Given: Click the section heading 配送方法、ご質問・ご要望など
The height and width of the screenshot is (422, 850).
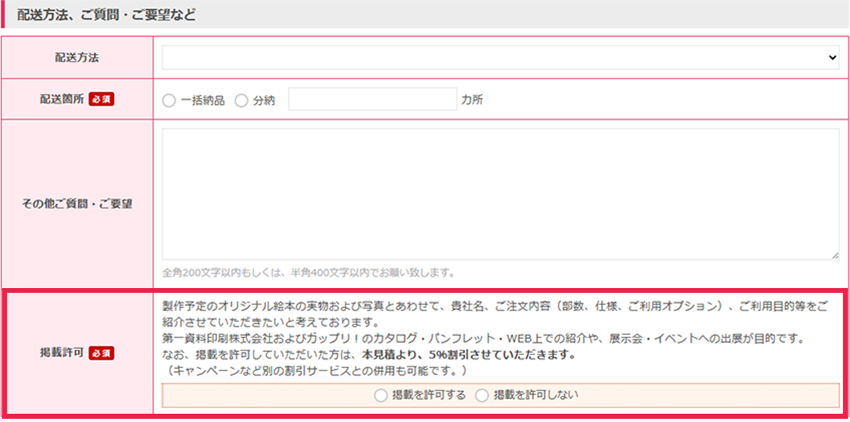Looking at the screenshot, I should tap(106, 14).
